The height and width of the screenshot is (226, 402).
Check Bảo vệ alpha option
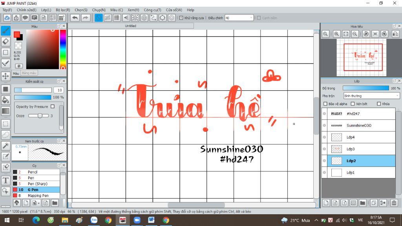click(x=325, y=104)
